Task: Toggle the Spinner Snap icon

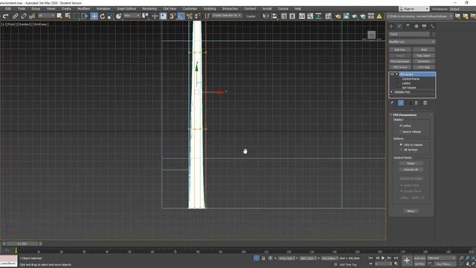Action: click(x=198, y=16)
